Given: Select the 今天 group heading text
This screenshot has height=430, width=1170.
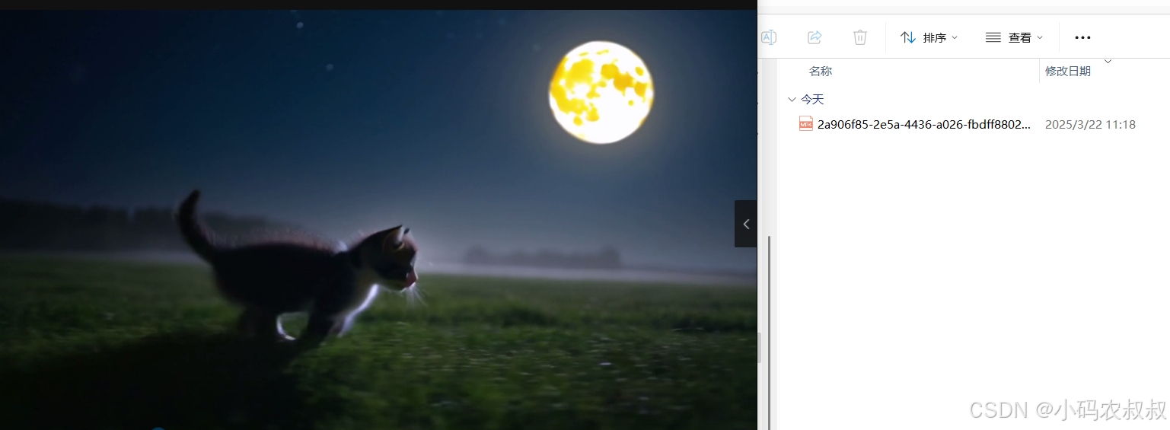Looking at the screenshot, I should [812, 100].
